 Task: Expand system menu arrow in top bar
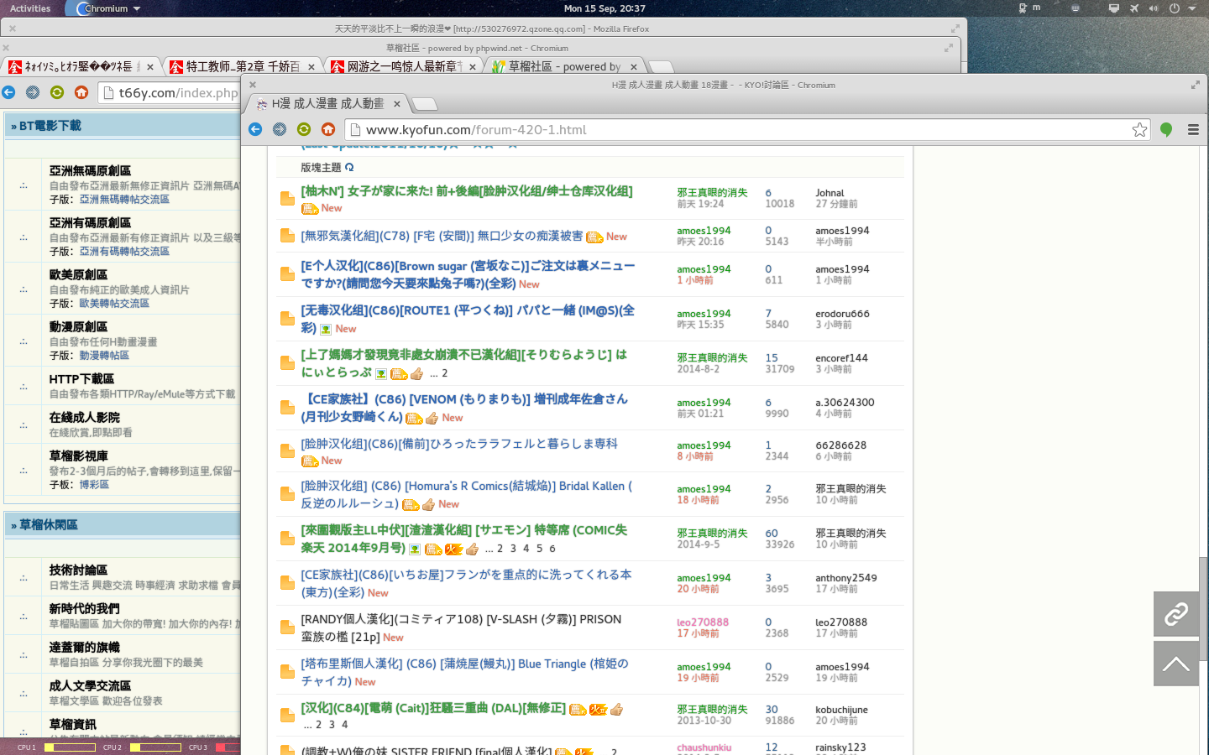click(x=1191, y=8)
